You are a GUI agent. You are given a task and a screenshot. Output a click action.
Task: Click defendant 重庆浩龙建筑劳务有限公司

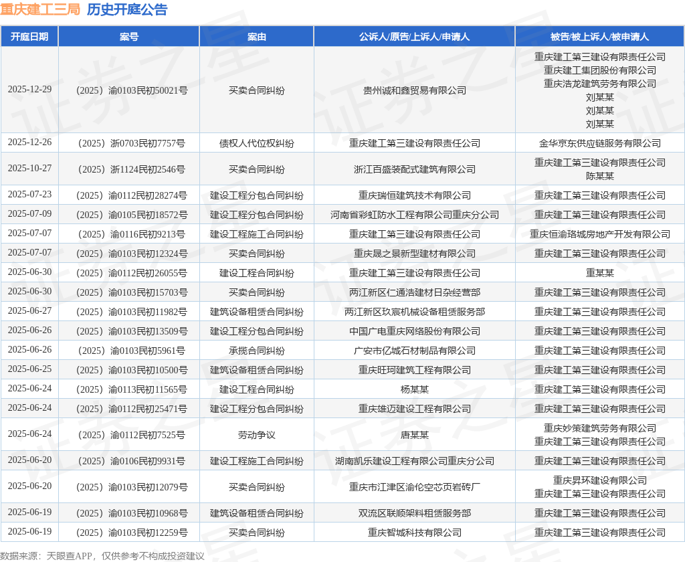[600, 84]
